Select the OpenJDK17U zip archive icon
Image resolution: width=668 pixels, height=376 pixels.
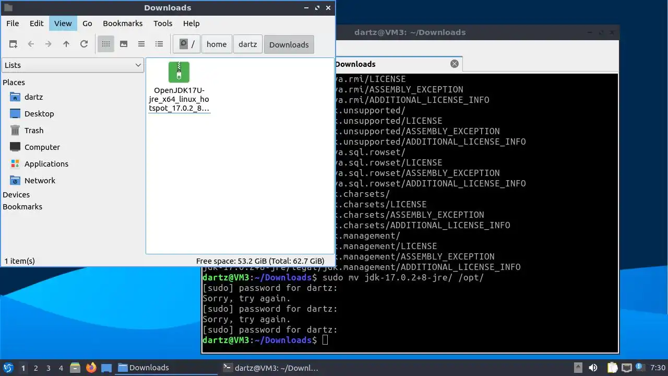coord(179,72)
